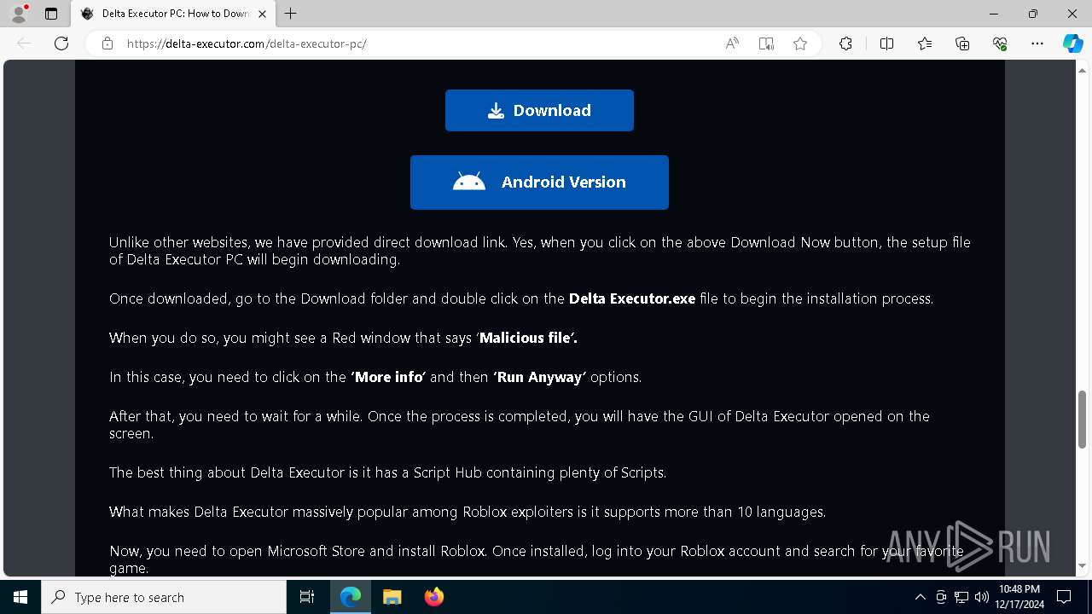This screenshot has height=614, width=1092.
Task: Click the Android Version button
Action: click(539, 182)
